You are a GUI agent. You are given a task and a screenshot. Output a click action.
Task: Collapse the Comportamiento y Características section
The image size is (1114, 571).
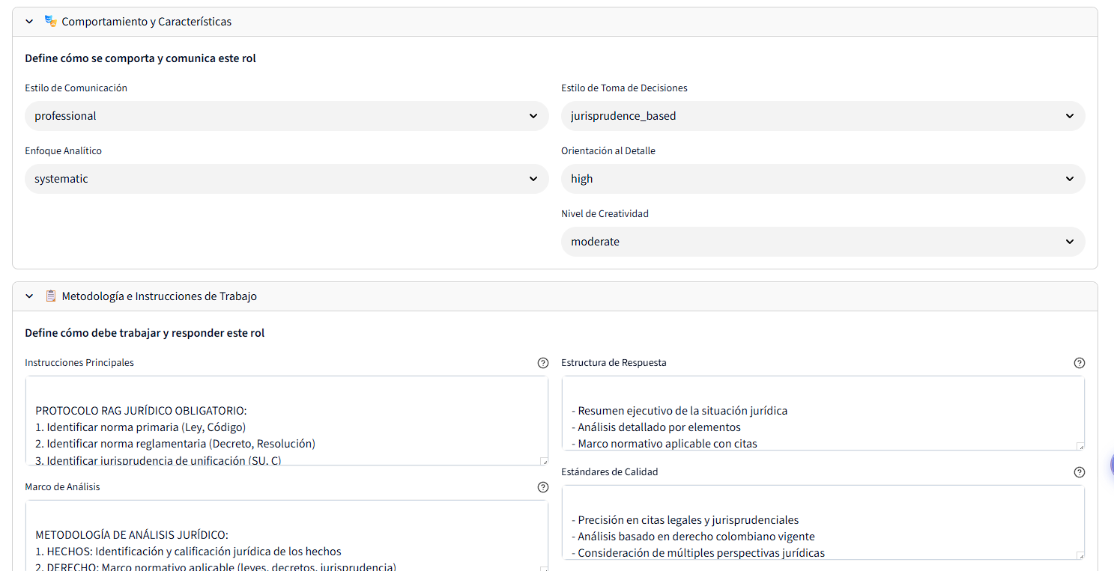click(29, 22)
